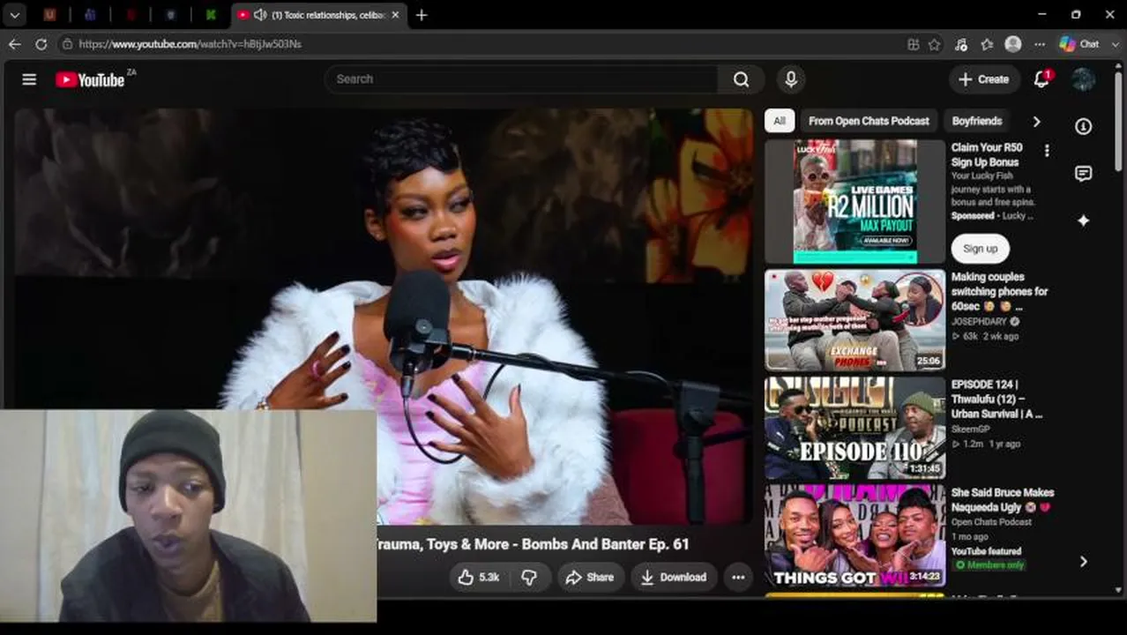Open She Said Bruce Makes Naqueeda Ugly
Image resolution: width=1127 pixels, height=635 pixels.
click(x=1003, y=500)
